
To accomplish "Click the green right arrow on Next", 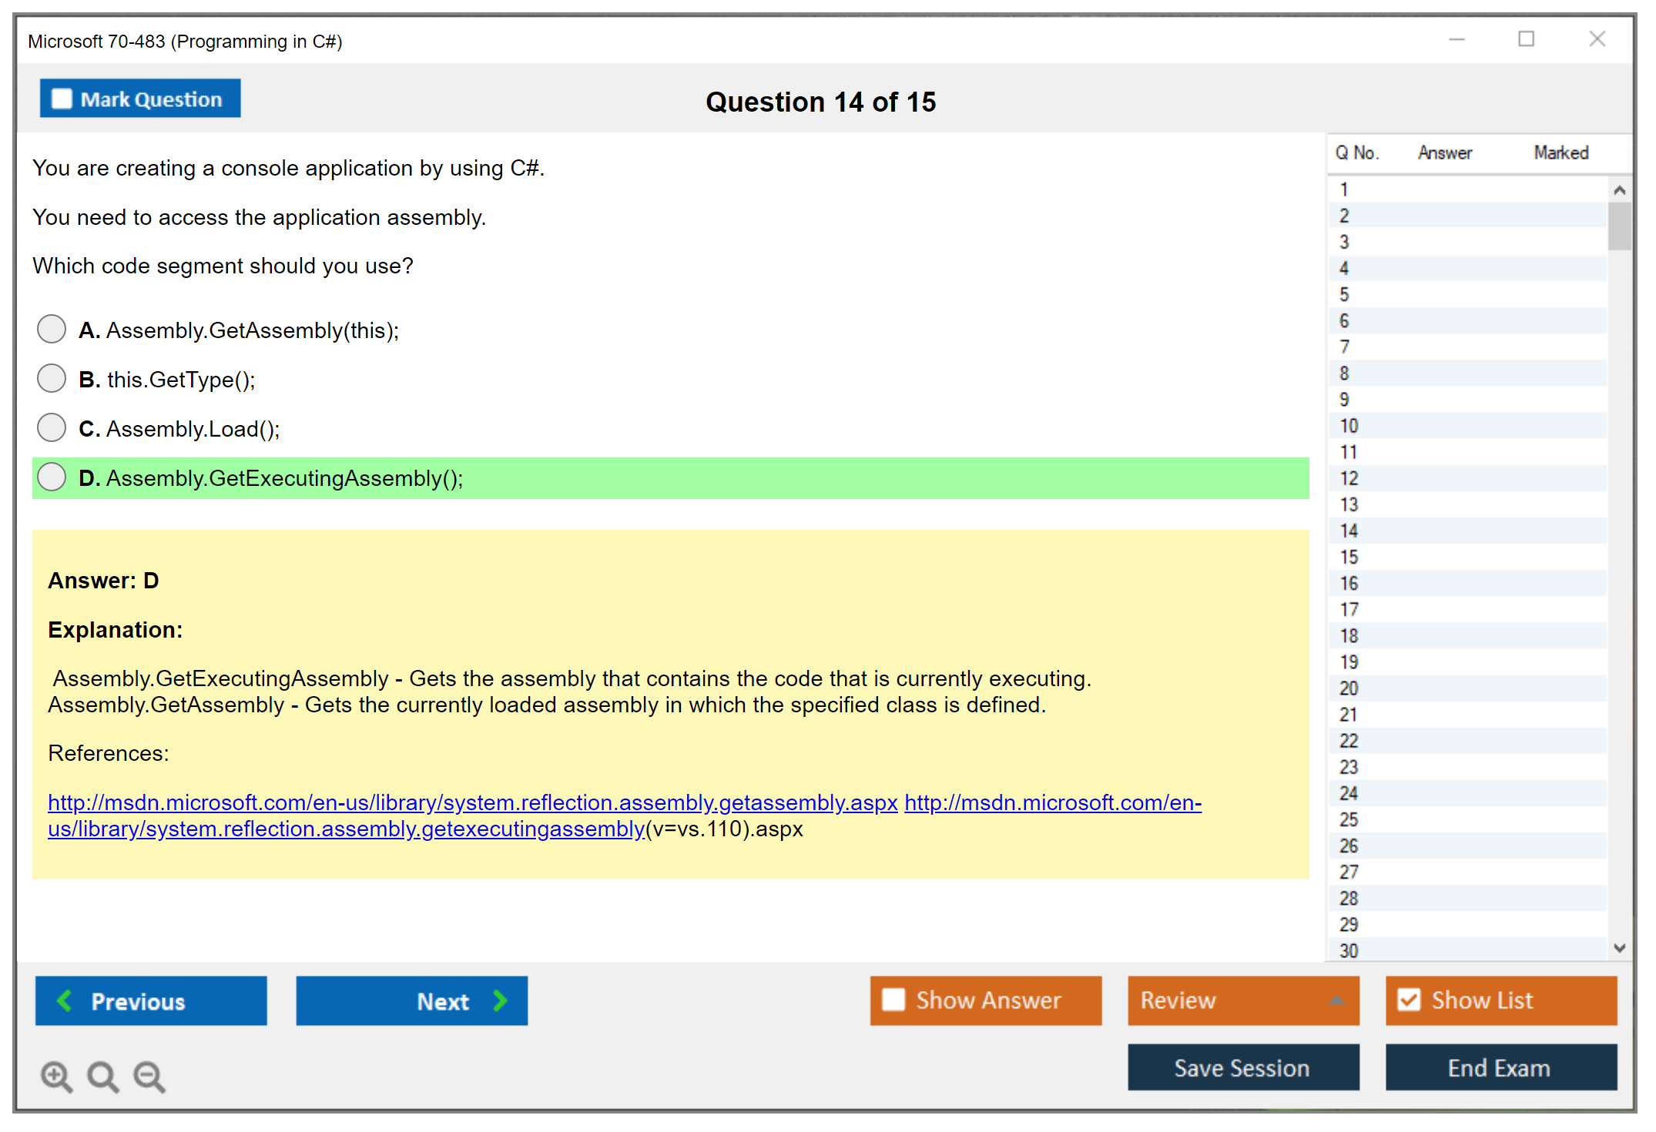I will (x=500, y=1000).
